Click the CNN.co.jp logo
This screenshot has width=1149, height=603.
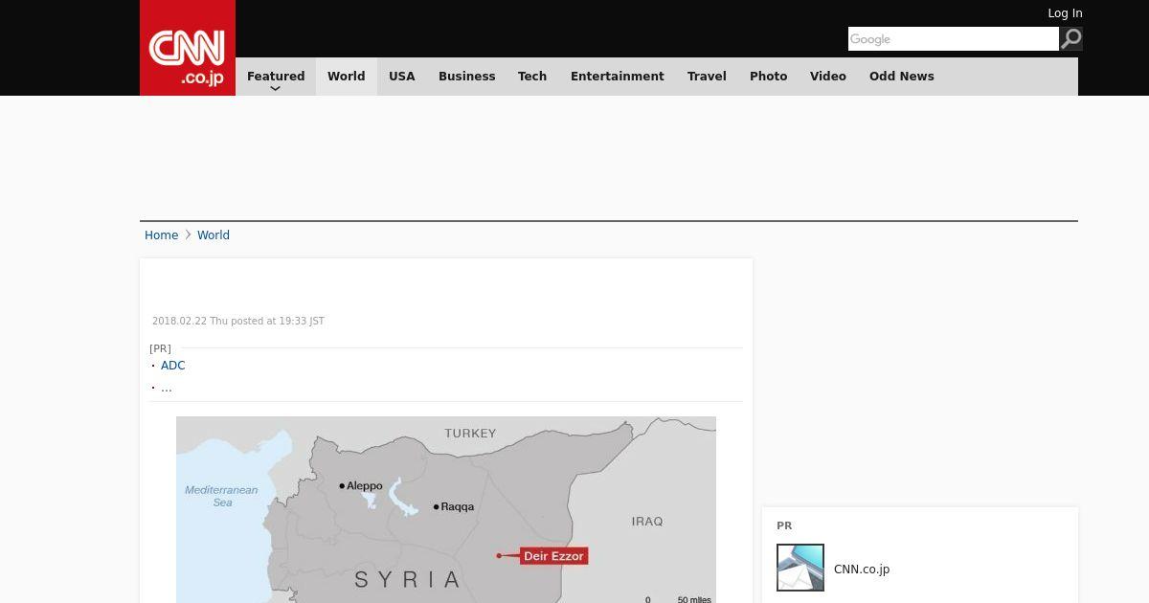[188, 48]
